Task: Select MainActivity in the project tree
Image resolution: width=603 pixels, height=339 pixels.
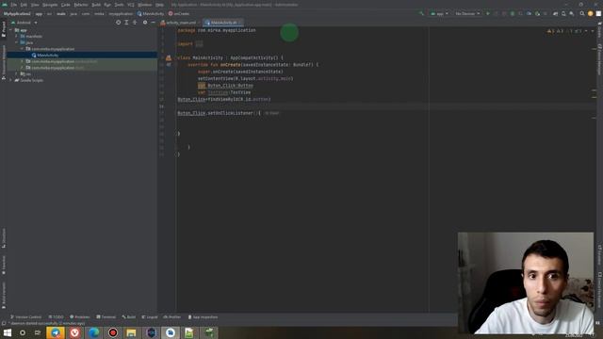Action: click(x=48, y=56)
